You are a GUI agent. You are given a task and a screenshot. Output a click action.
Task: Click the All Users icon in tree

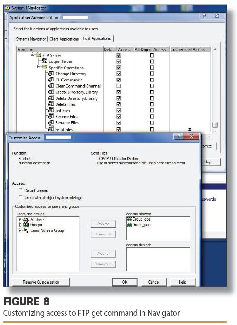[x=26, y=219]
